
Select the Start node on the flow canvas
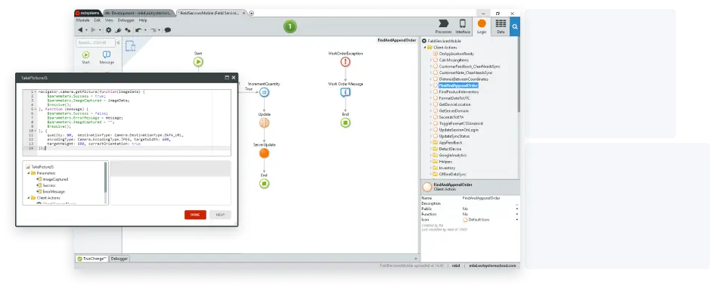(x=198, y=62)
